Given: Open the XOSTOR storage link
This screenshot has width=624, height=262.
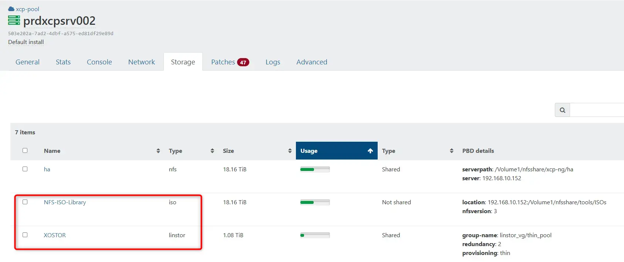Looking at the screenshot, I should (55, 235).
